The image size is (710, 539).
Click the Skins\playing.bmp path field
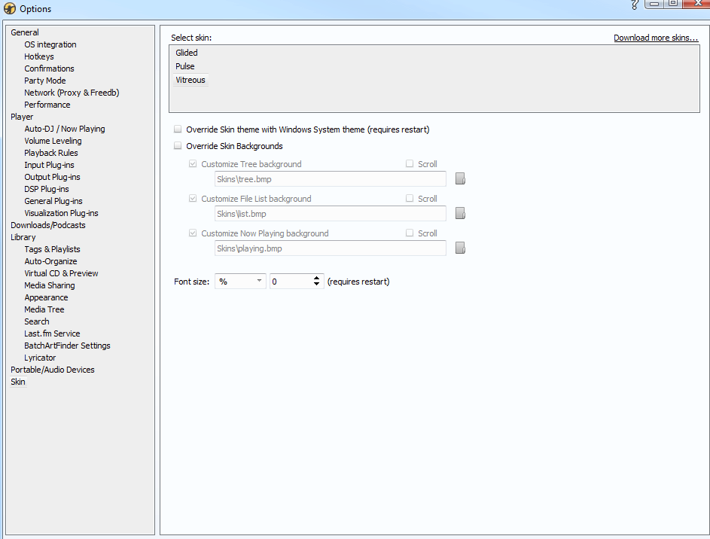[x=330, y=248]
